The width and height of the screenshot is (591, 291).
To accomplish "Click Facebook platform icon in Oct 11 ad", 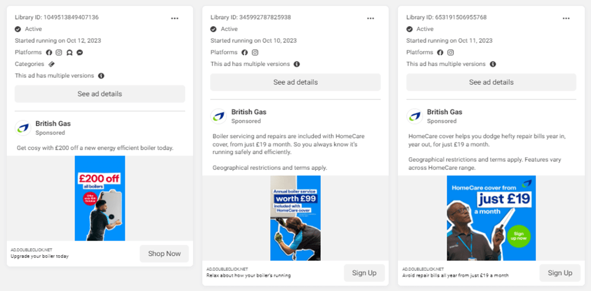I will (x=440, y=53).
